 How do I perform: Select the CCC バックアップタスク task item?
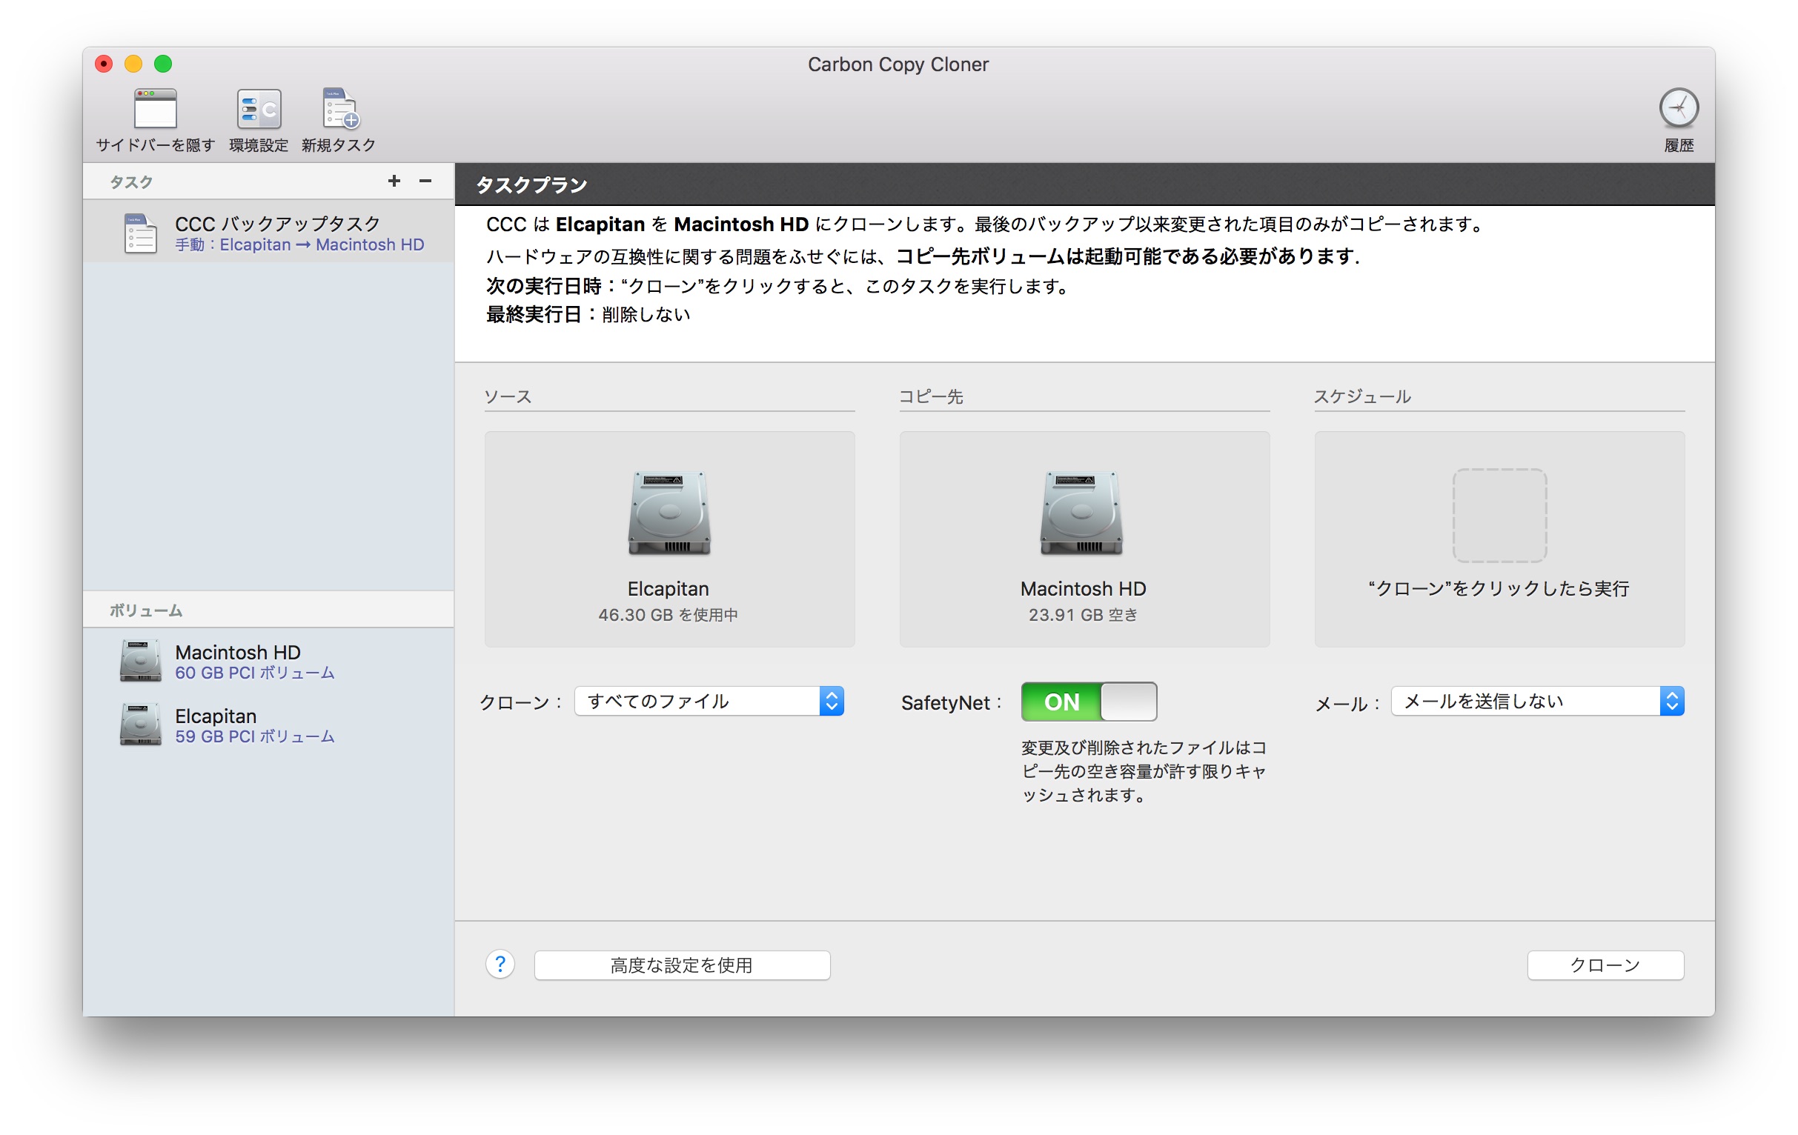[276, 233]
